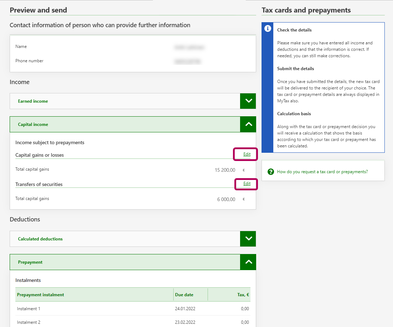Click the Calculated deductions down-chevron icon
Viewport: 393px width, 327px height.
pos(248,239)
